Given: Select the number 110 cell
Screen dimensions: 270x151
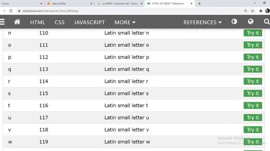Looking at the screenshot, I should click(43, 33).
